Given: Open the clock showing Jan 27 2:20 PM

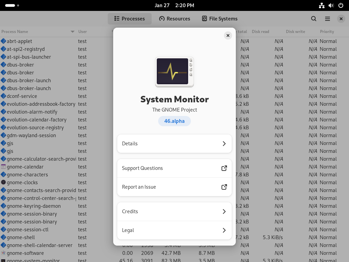Looking at the screenshot, I should pos(174,5).
